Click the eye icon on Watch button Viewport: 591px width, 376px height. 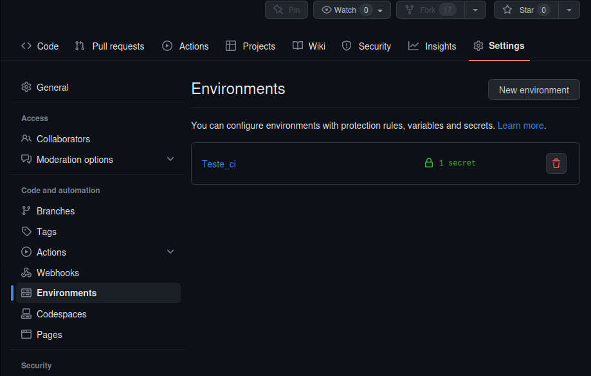click(327, 10)
